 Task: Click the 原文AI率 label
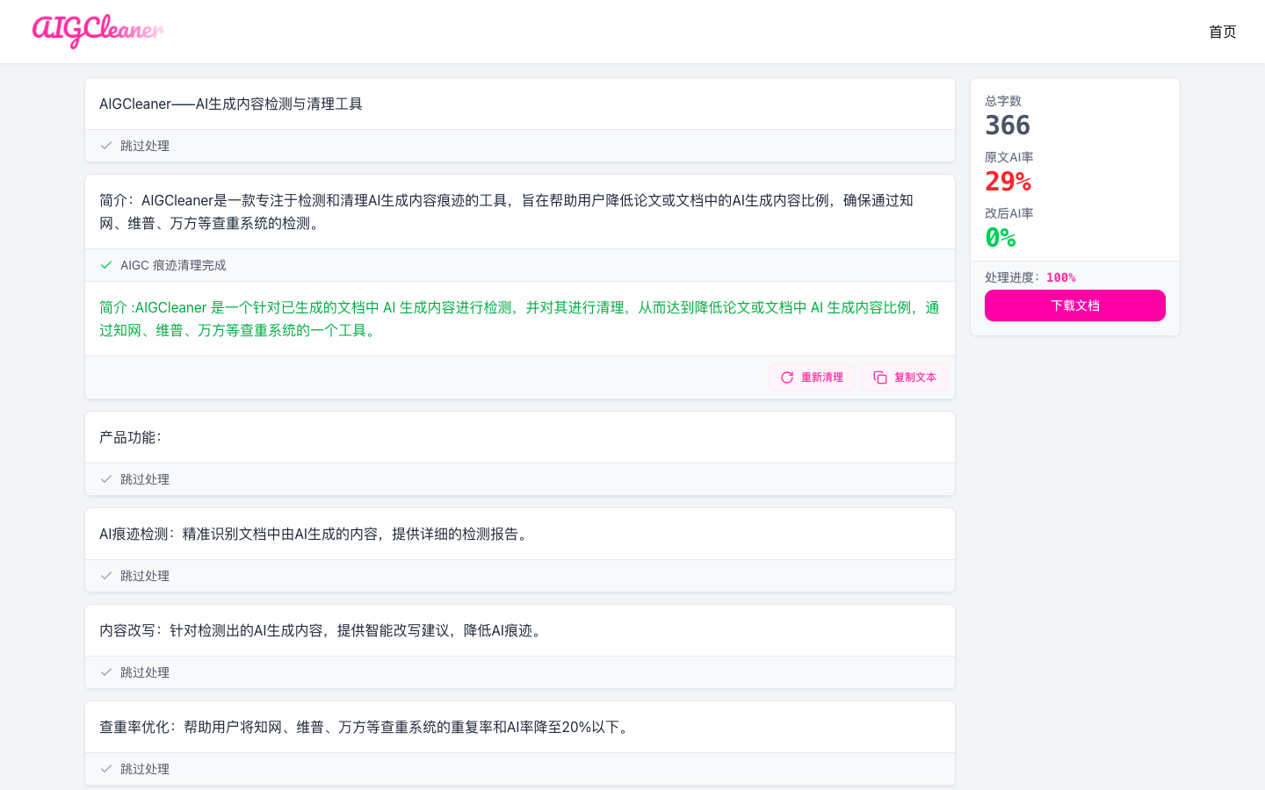(1009, 157)
